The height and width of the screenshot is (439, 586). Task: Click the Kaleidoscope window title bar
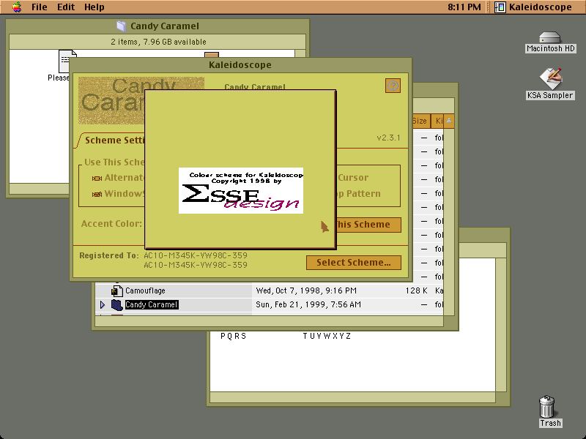[x=240, y=65]
